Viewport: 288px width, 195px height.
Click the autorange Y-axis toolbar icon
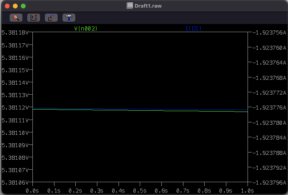34,18
